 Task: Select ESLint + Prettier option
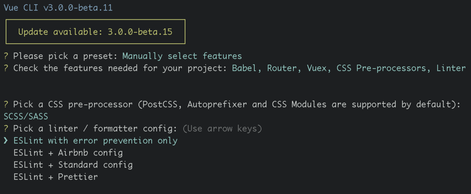click(56, 177)
